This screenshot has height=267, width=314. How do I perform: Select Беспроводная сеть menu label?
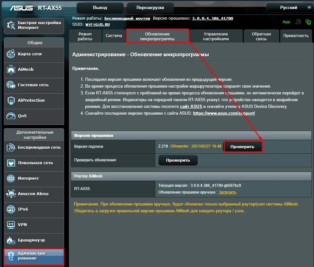click(39, 148)
